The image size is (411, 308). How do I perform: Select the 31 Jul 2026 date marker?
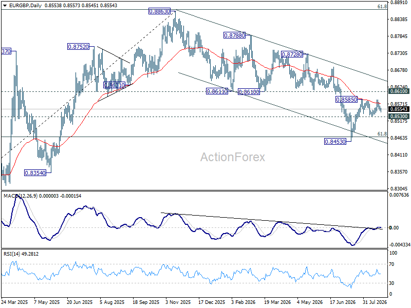click(x=375, y=302)
